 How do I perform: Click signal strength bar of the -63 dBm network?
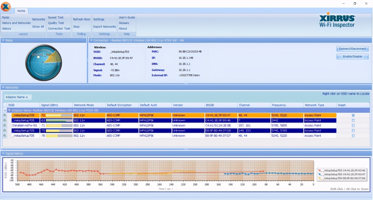(x=59, y=120)
